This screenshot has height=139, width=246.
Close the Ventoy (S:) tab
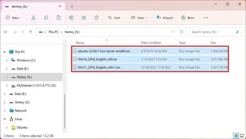(x=60, y=6)
